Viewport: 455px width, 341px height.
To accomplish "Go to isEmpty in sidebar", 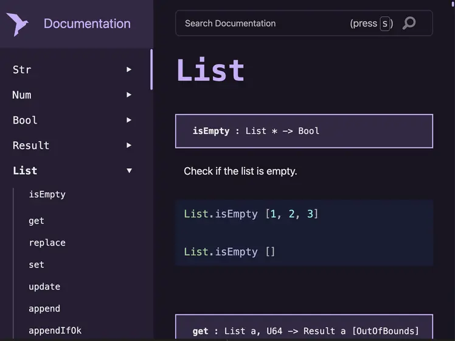I will click(x=47, y=195).
